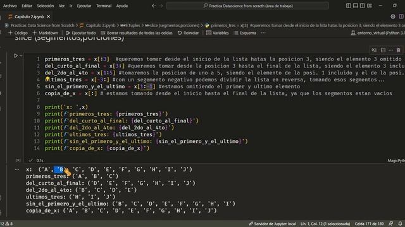Click 'copia_de_x' on code line 6
405x227 pixels.
pyautogui.click(x=60, y=93)
